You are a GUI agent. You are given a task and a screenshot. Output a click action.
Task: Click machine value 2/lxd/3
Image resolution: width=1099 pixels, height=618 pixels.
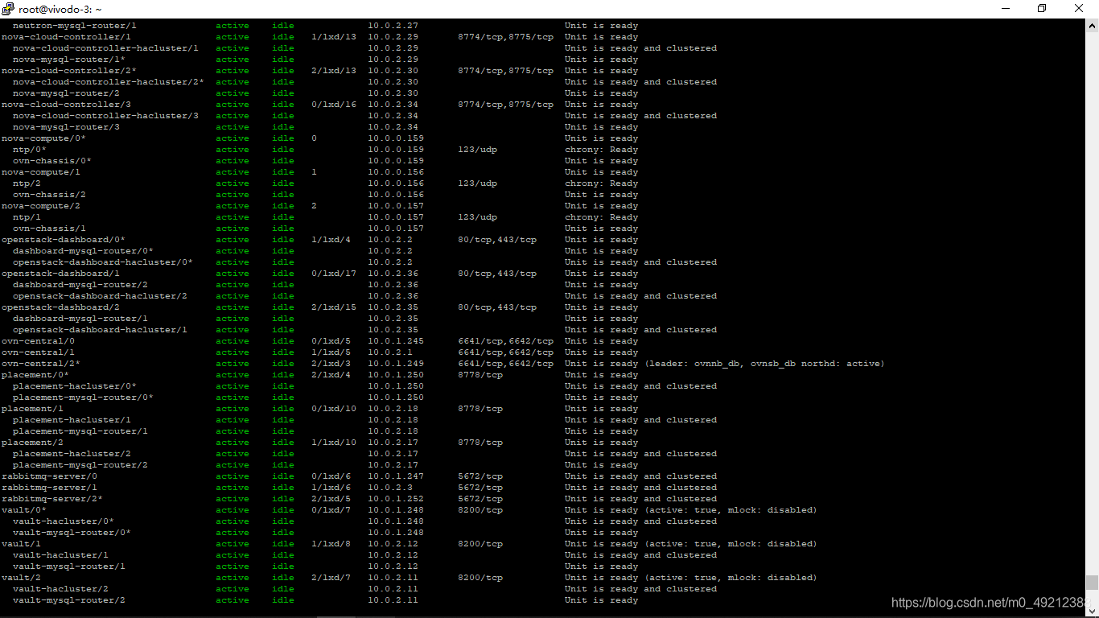point(331,364)
